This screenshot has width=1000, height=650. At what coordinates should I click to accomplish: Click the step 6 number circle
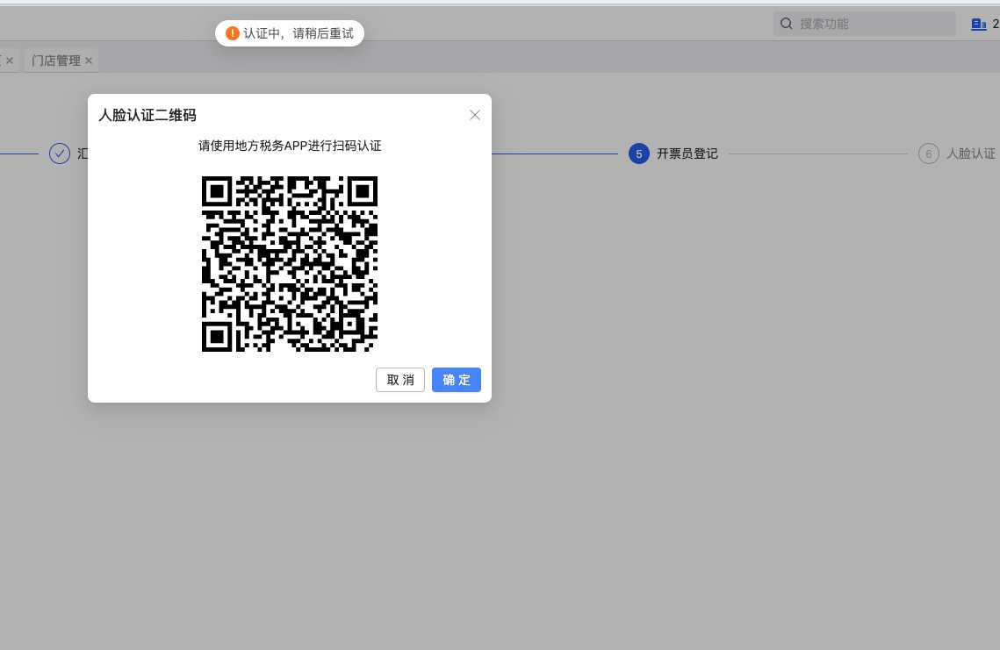click(x=929, y=154)
